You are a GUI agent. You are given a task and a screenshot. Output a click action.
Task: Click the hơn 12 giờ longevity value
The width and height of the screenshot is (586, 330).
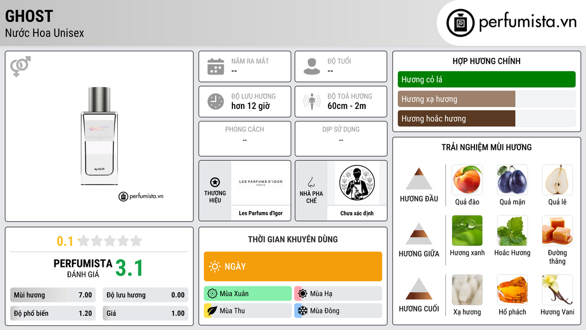(x=251, y=106)
